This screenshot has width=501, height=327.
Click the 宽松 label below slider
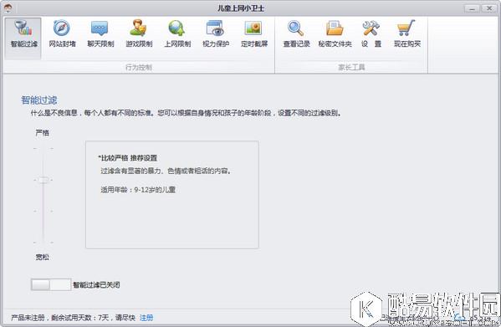[42, 257]
